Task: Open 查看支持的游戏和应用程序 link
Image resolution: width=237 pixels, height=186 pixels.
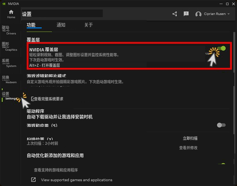Action: pyautogui.click(x=56, y=170)
